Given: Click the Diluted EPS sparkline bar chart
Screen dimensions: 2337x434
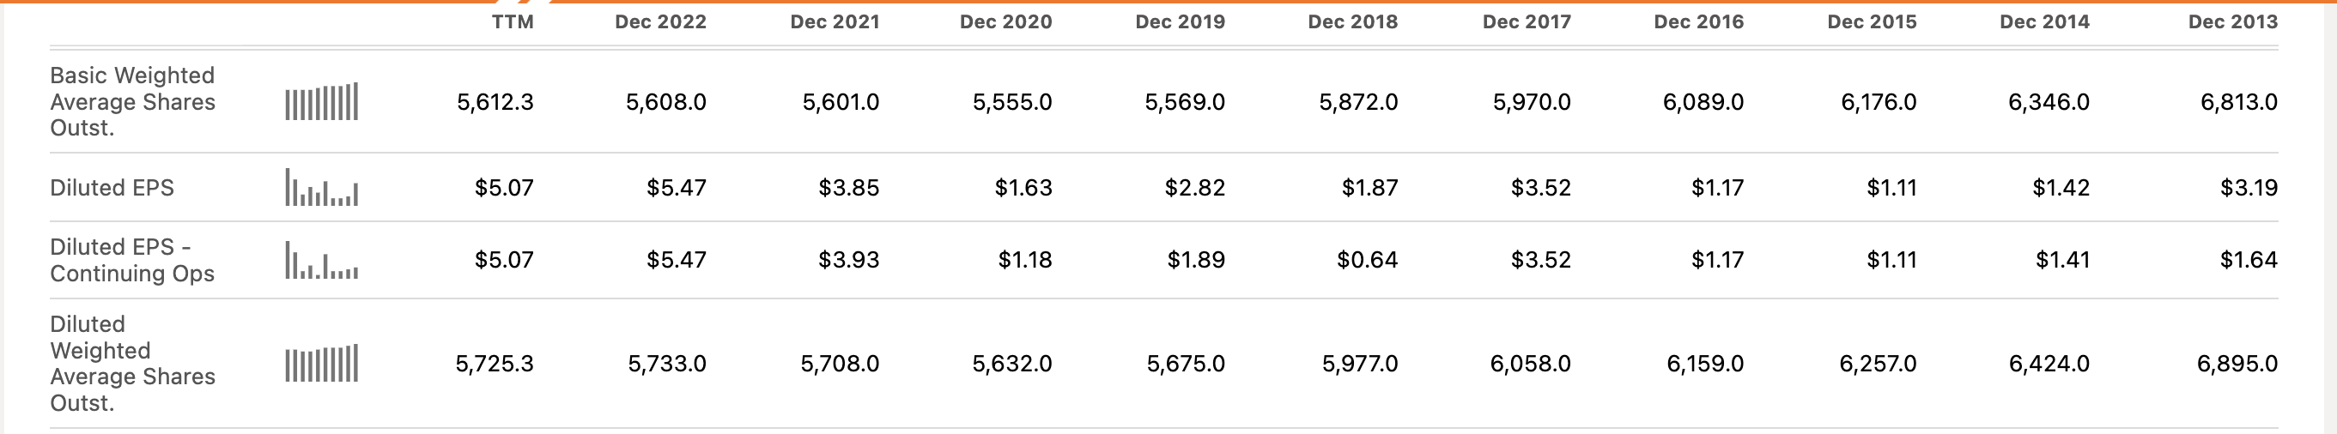Looking at the screenshot, I should pos(321,188).
